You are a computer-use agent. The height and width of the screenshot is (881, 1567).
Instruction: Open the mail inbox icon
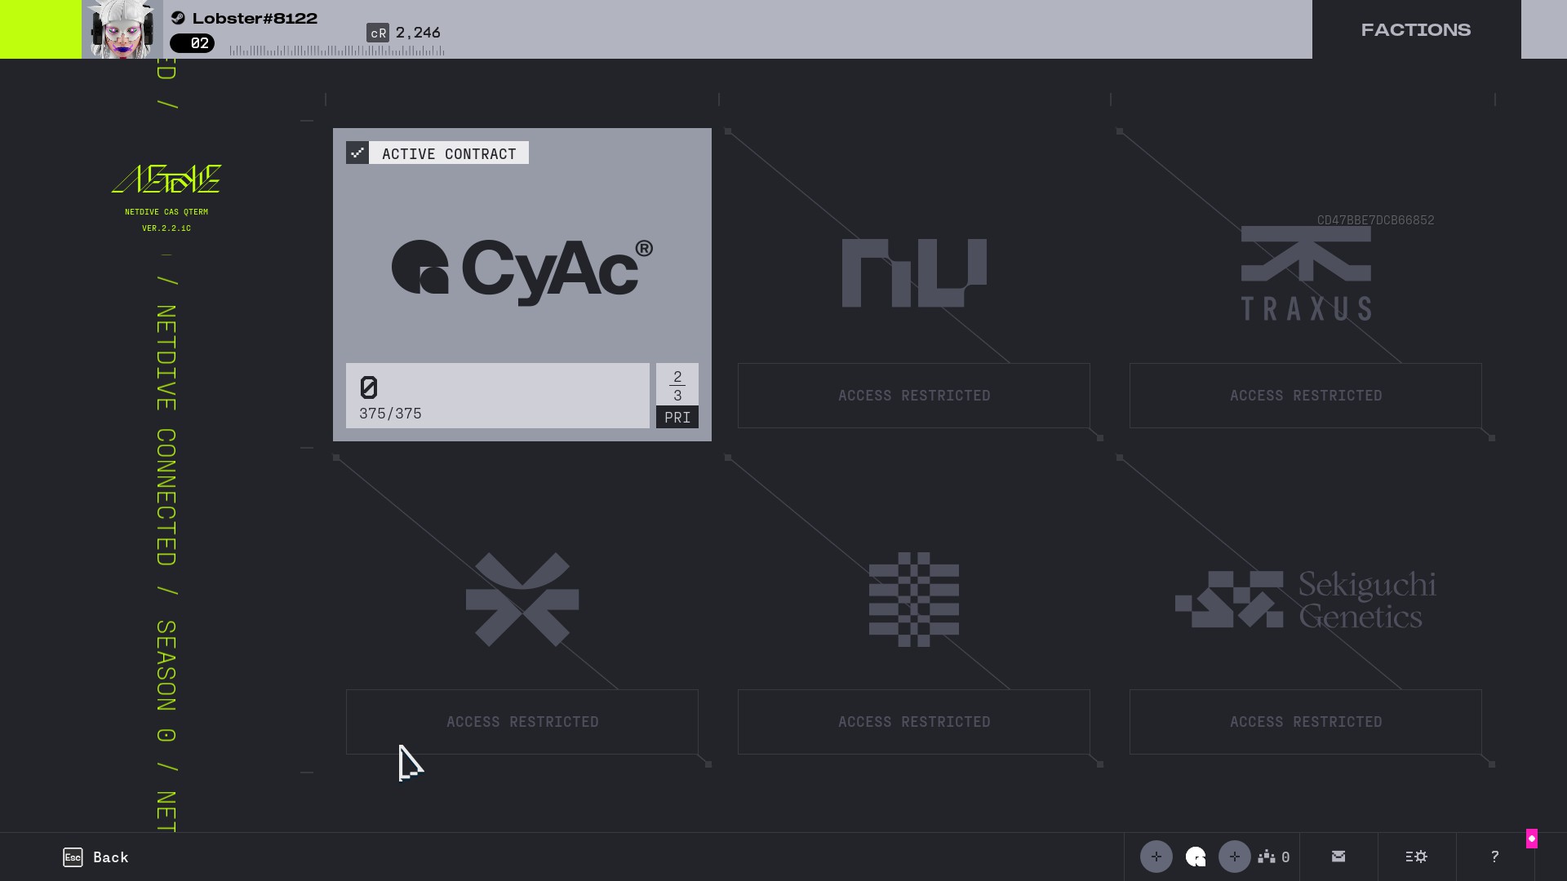[x=1338, y=857]
